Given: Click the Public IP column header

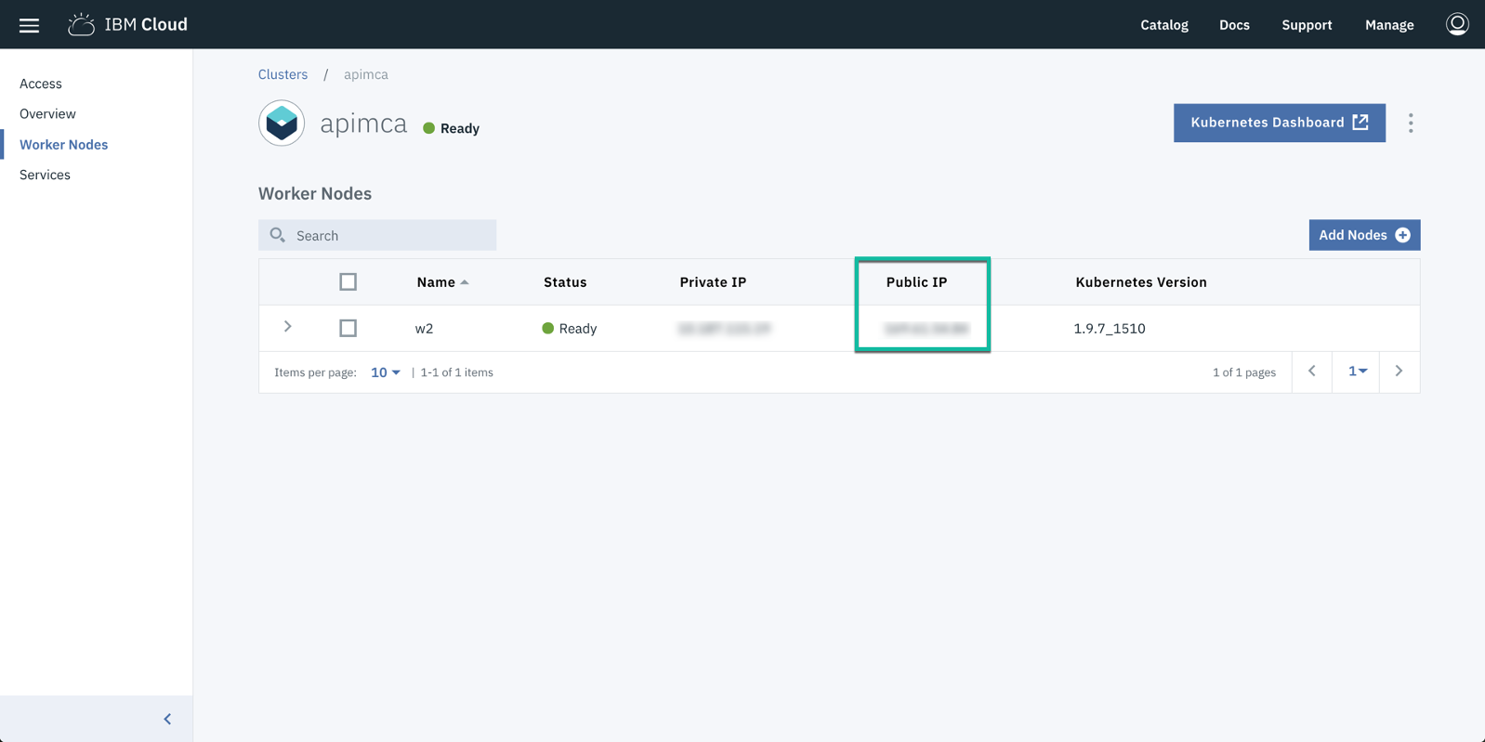Looking at the screenshot, I should click(916, 282).
